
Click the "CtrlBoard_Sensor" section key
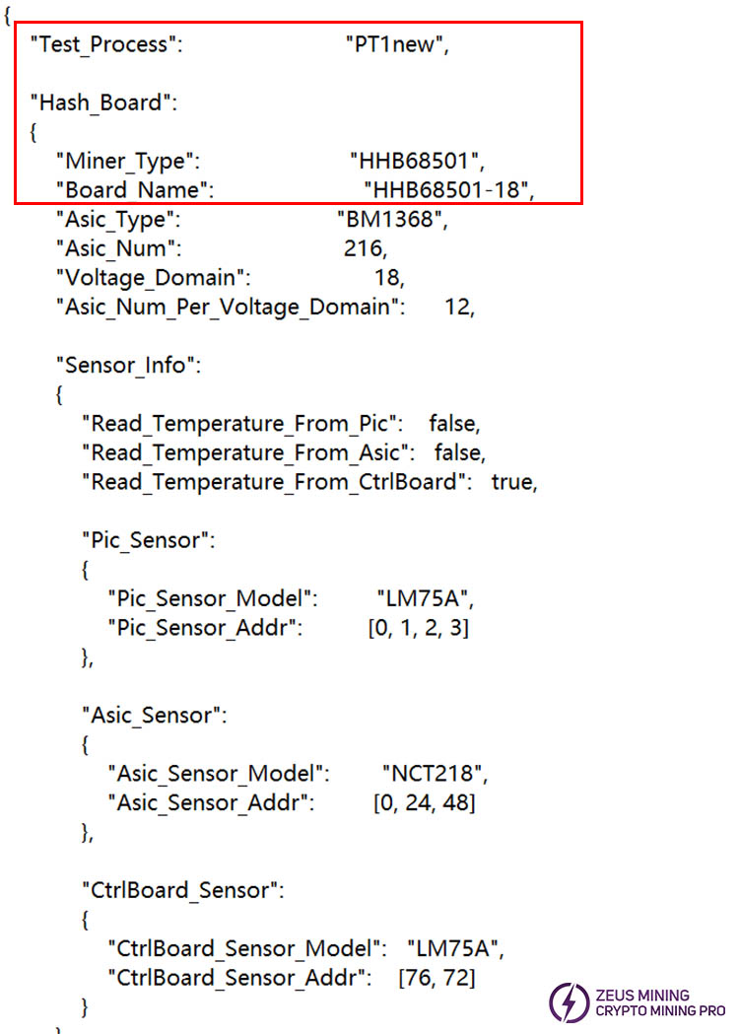182,890
